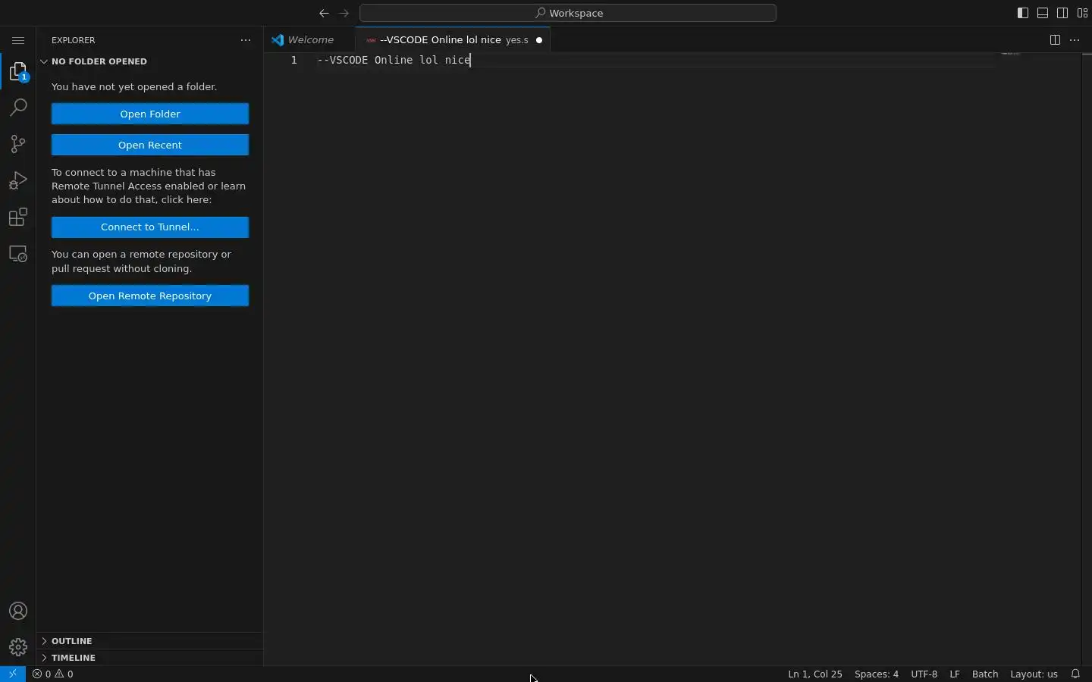Open the errors and warnings count
Image resolution: width=1092 pixels, height=682 pixels.
[53, 674]
